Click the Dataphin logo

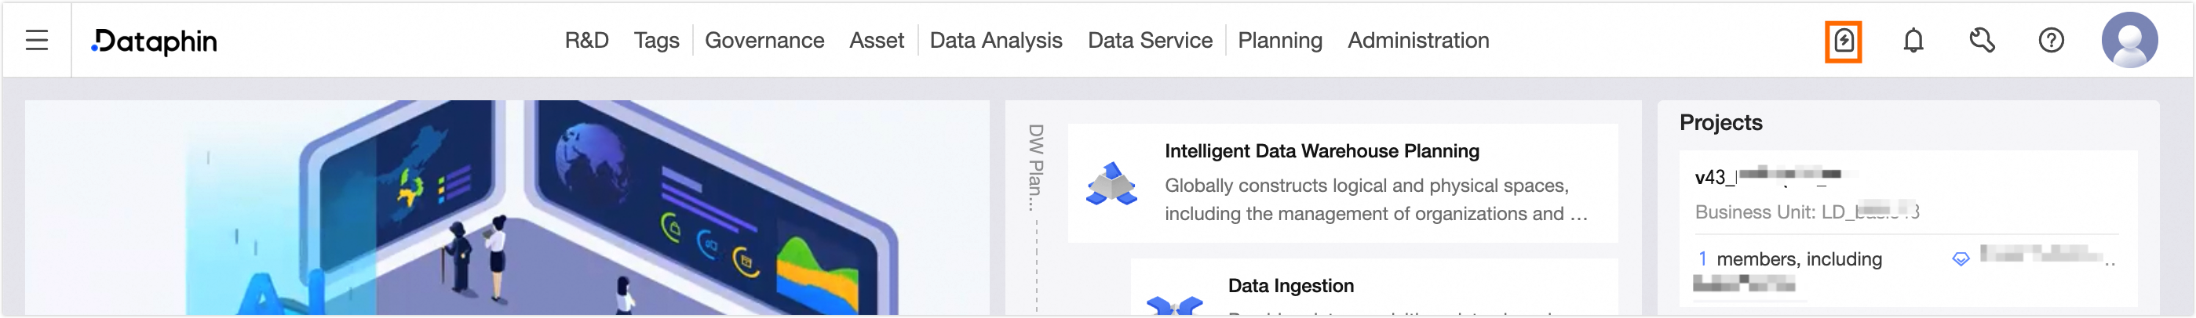pos(155,41)
